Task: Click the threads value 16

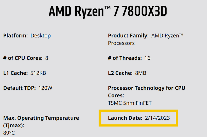Action: [147, 58]
